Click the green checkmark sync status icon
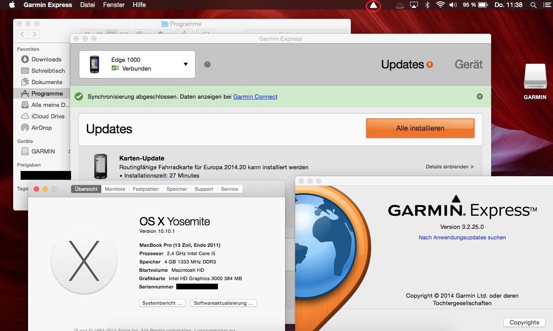The image size is (553, 331). pos(79,96)
